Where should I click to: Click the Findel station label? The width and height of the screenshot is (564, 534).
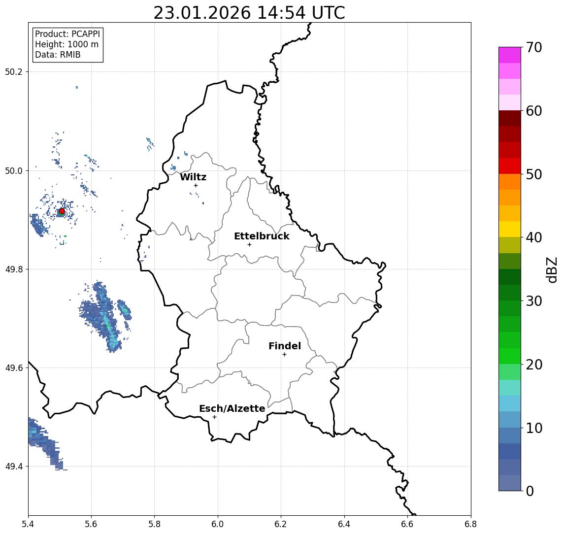285,346
